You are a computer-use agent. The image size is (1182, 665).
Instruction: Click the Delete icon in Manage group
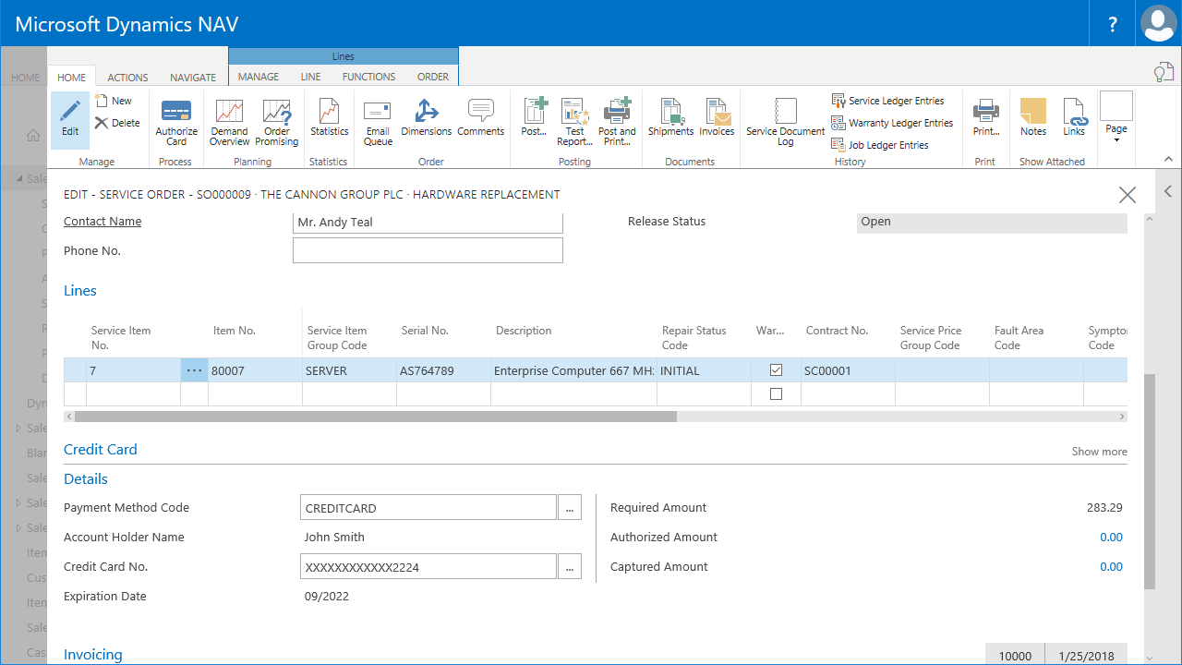117,123
